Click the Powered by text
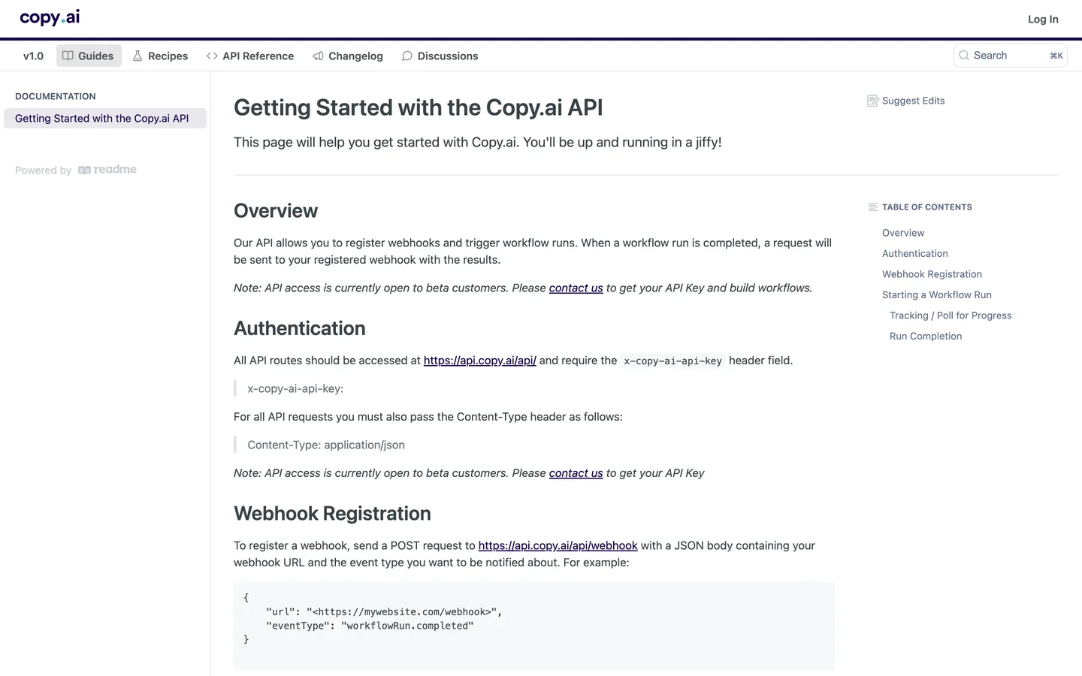1082x676 pixels. [43, 171]
